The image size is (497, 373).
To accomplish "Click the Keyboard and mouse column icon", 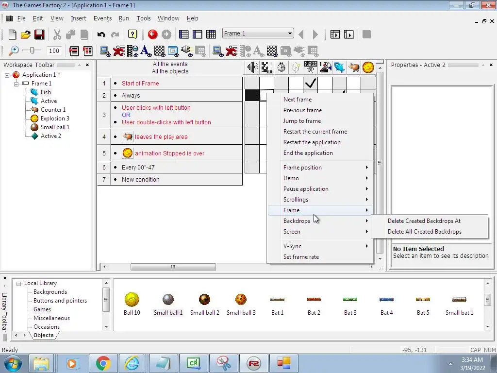I will coord(310,67).
